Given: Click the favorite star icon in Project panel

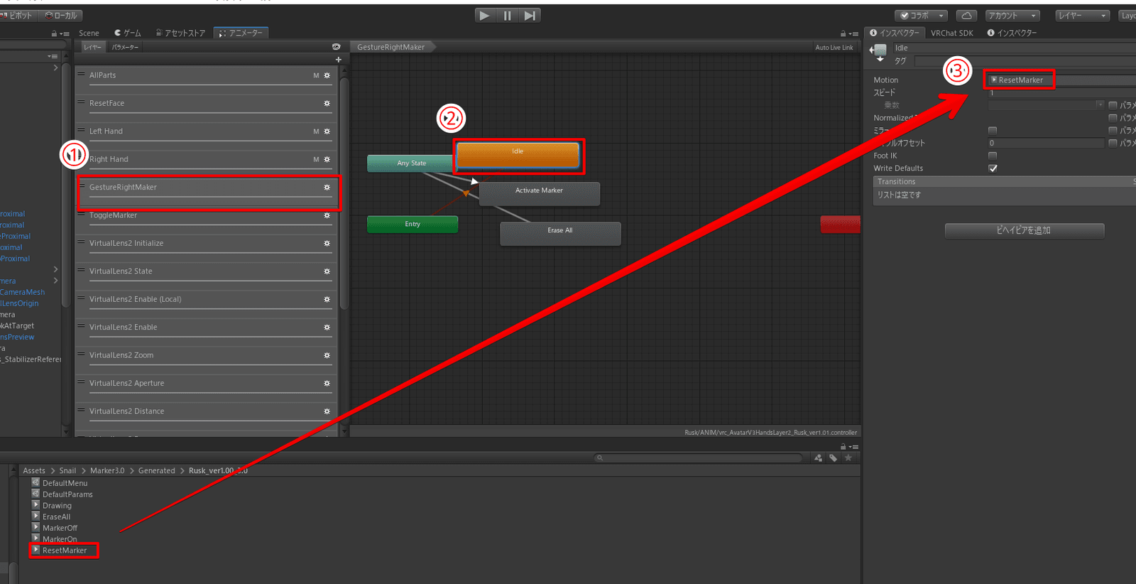Looking at the screenshot, I should pyautogui.click(x=848, y=458).
